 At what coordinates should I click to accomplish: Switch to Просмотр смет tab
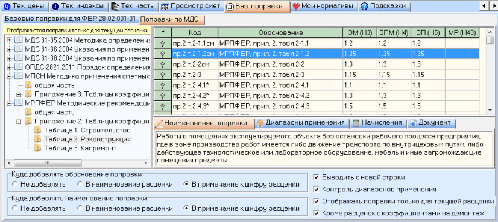point(191,6)
